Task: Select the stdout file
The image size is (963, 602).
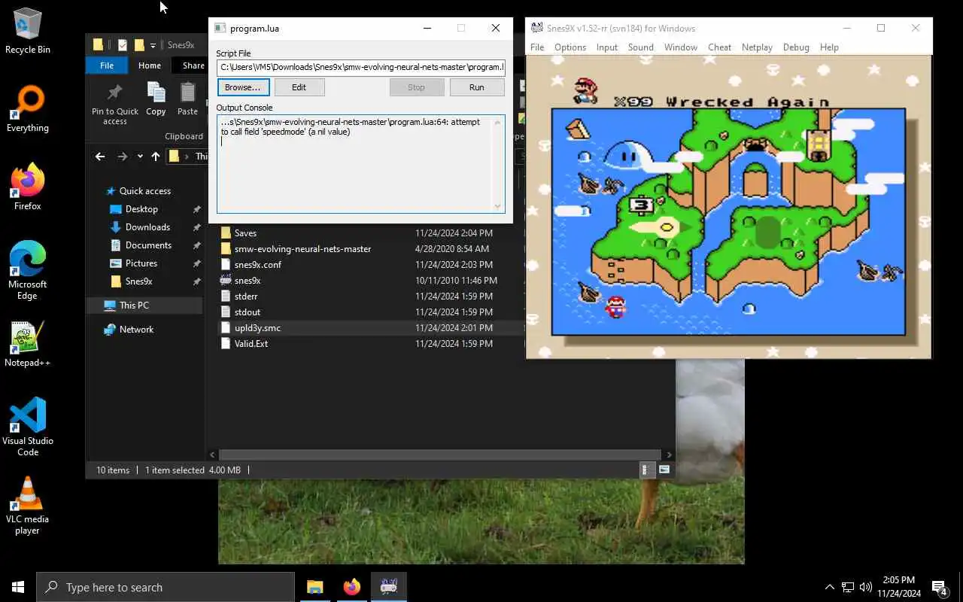Action: 248,312
